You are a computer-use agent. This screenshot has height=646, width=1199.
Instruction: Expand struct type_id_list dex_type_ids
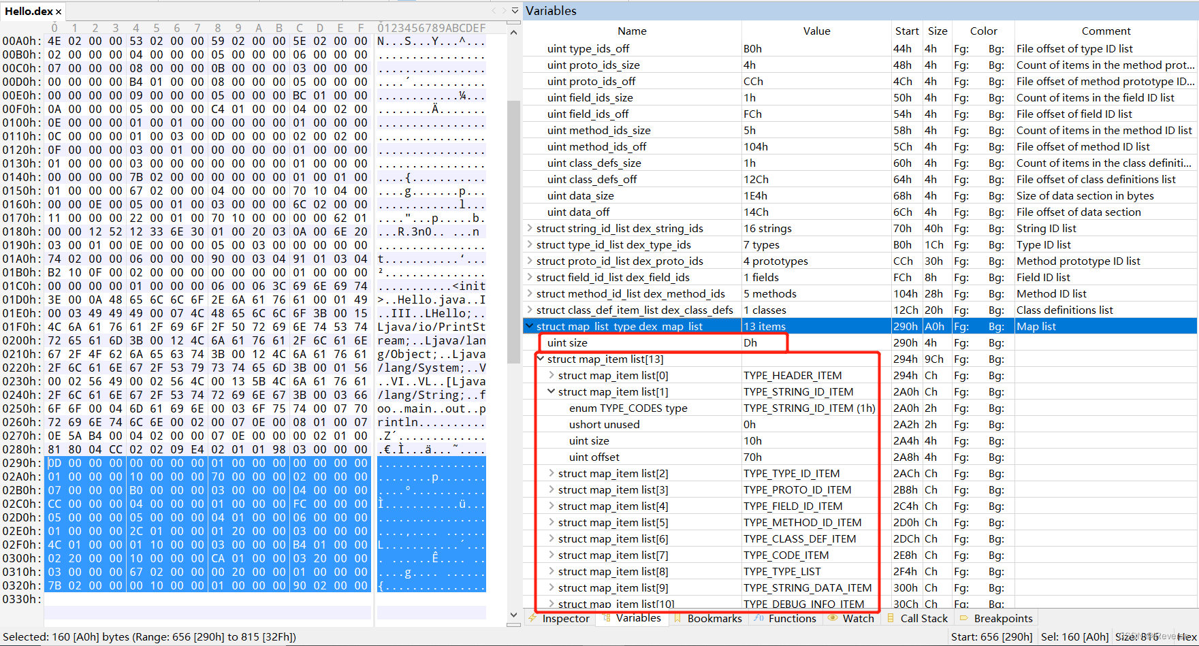(530, 244)
